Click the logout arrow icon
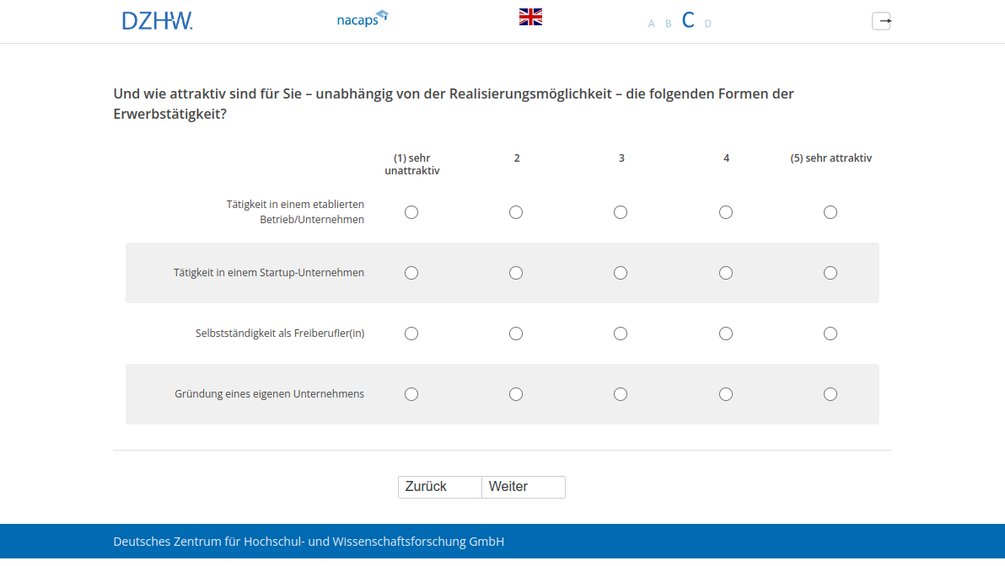The height and width of the screenshot is (566, 1005). click(881, 21)
